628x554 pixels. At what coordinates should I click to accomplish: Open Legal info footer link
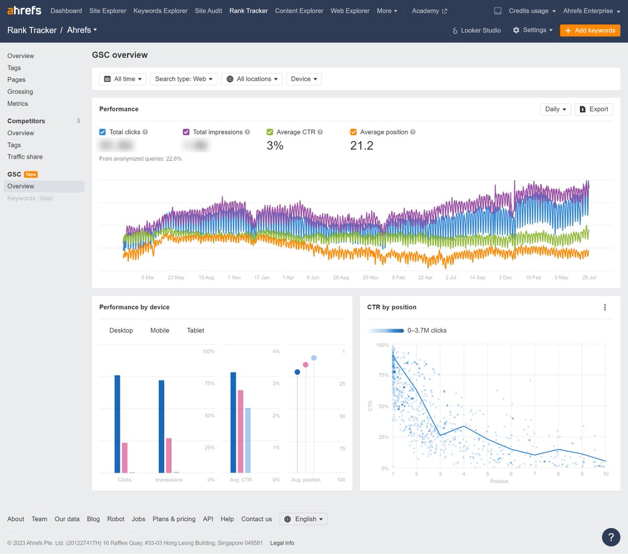click(282, 543)
